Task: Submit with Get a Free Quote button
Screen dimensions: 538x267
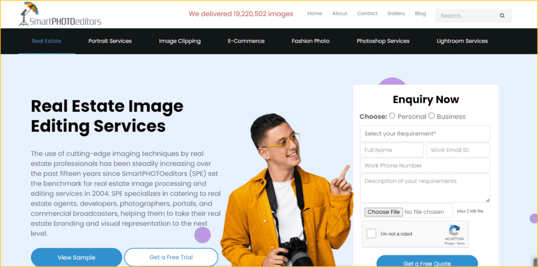Action: pyautogui.click(x=427, y=261)
